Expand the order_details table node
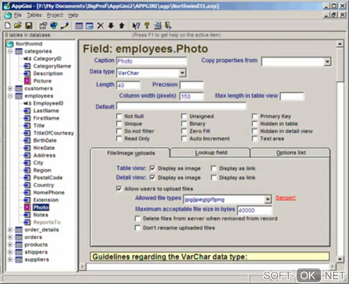349x284 pixels. click(10, 230)
